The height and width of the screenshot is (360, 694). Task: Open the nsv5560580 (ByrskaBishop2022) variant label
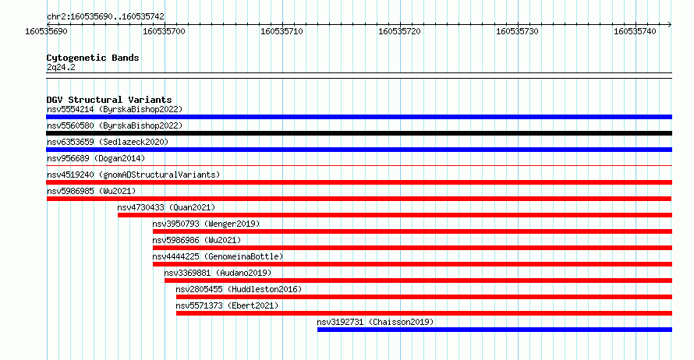(x=115, y=125)
